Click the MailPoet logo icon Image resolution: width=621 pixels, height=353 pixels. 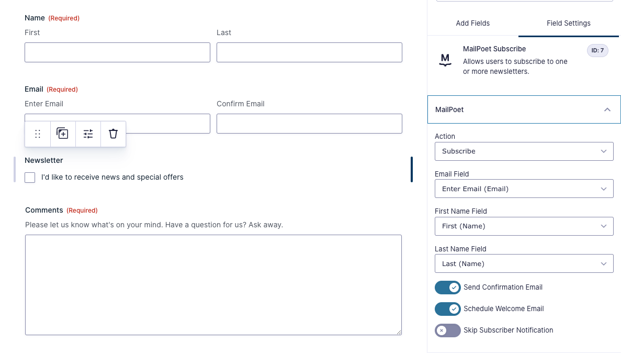[445, 60]
